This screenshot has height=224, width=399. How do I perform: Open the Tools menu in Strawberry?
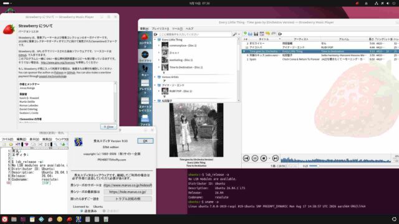point(177,29)
